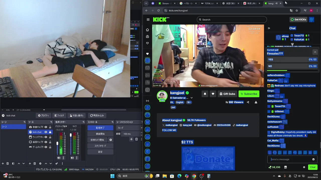
Task: Open the Following heart outline icon in Kick sidebar
Action: [x=147, y=43]
